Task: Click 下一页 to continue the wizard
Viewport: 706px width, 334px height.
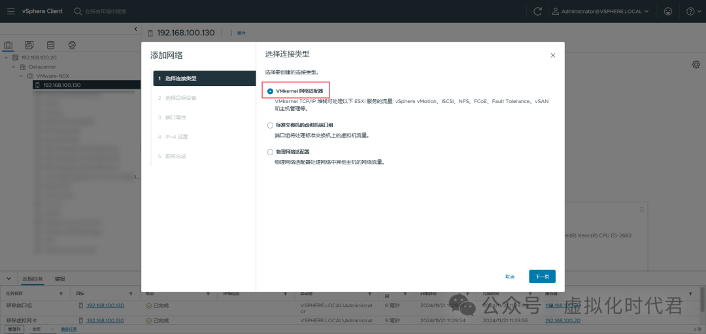Action: 542,277
